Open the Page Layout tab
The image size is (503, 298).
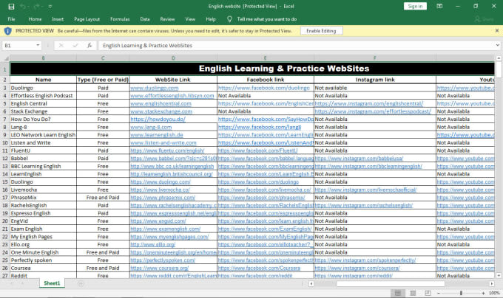click(87, 19)
